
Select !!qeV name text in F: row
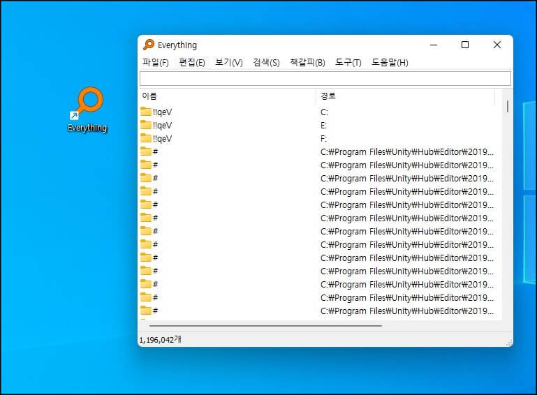pos(162,139)
